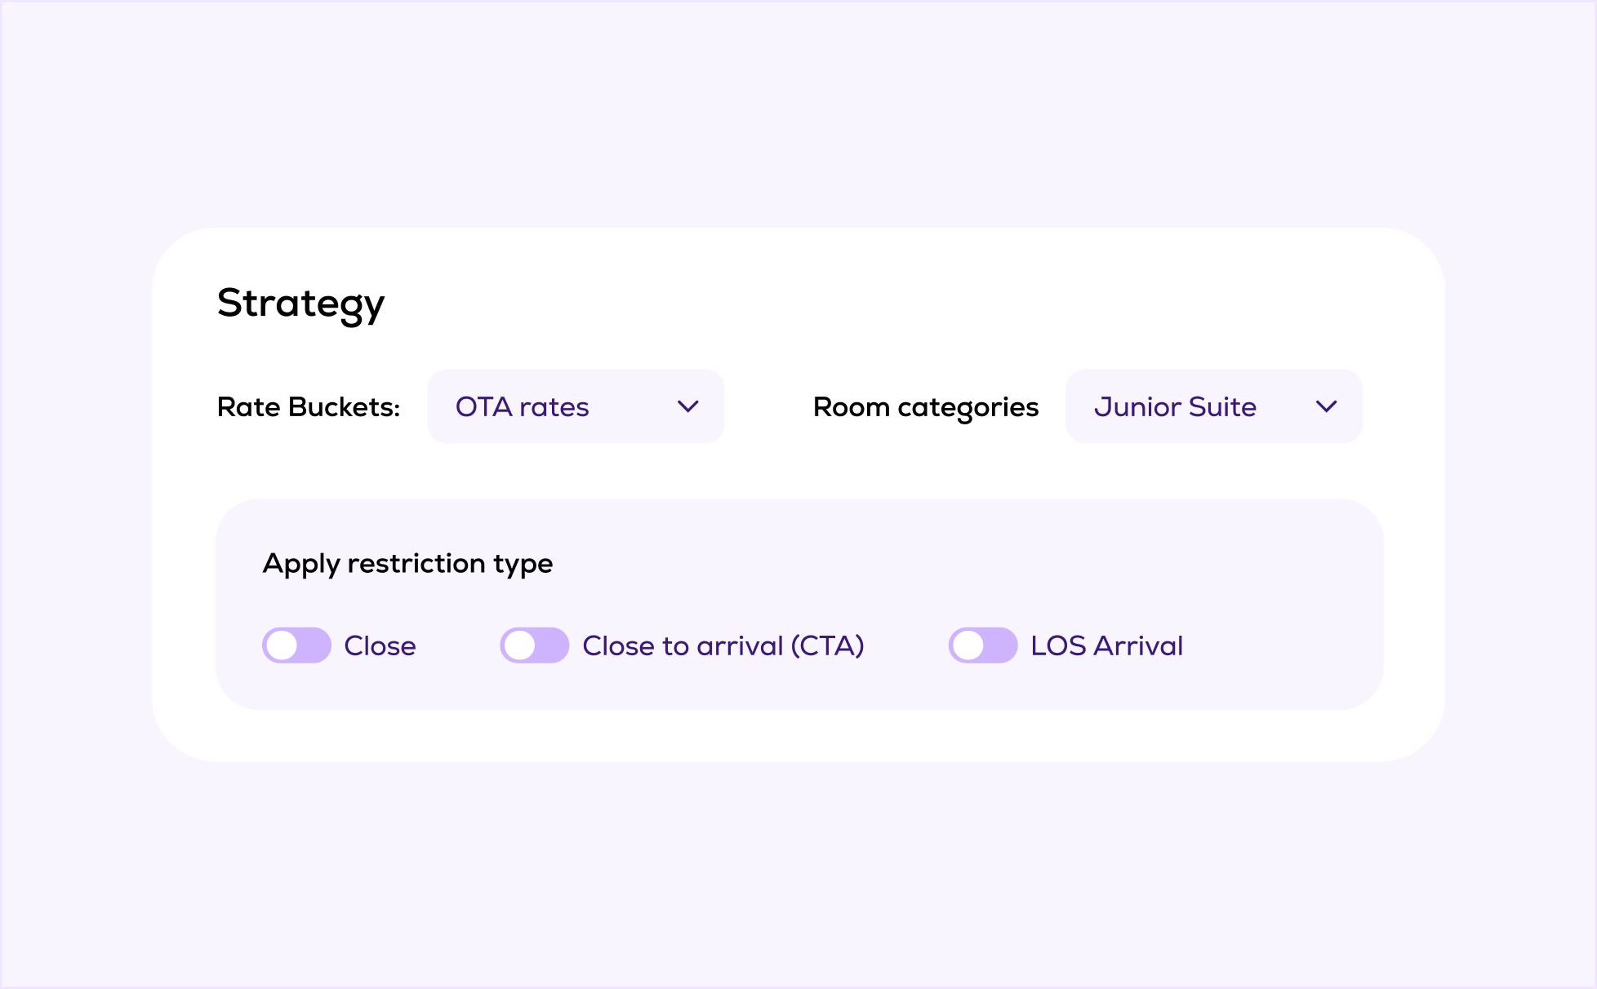Viewport: 1597px width, 989px height.
Task: Click the "Room categories" label
Action: tap(926, 406)
